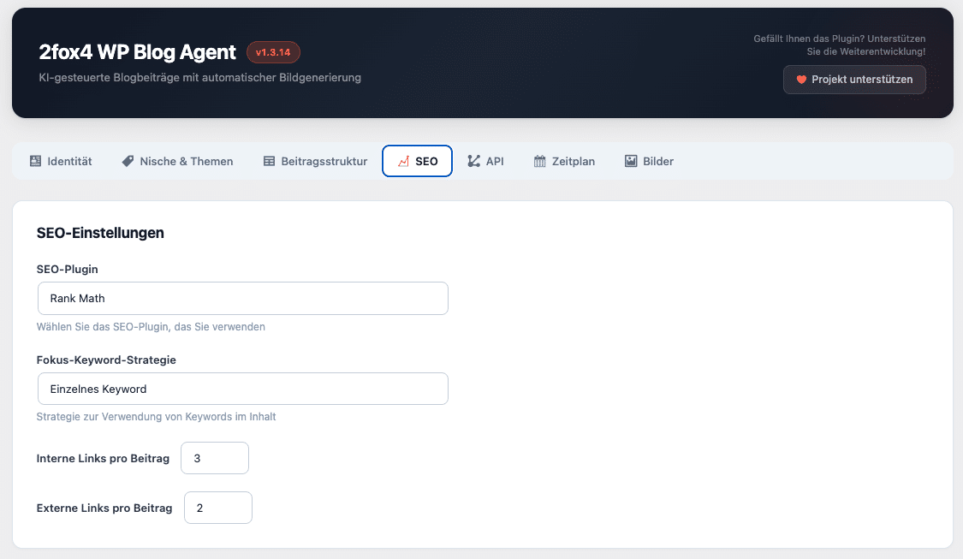The width and height of the screenshot is (963, 559).
Task: Click the Zeitplan calendar icon
Action: (x=542, y=160)
